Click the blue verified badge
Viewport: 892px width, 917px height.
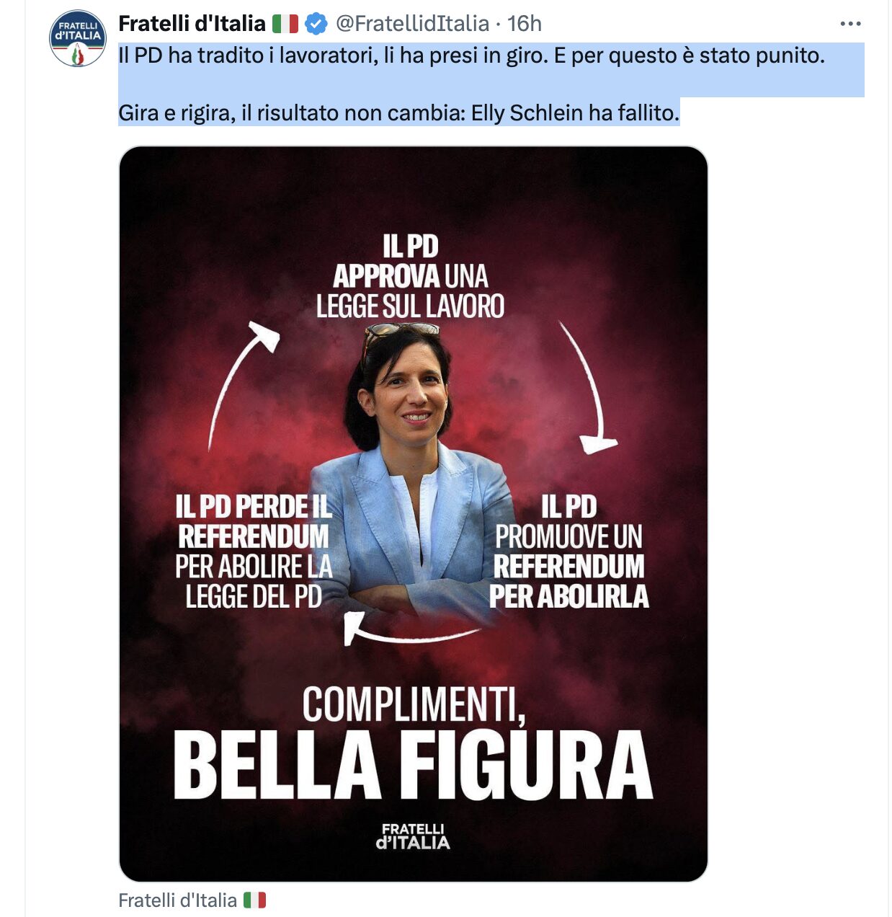pos(316,24)
